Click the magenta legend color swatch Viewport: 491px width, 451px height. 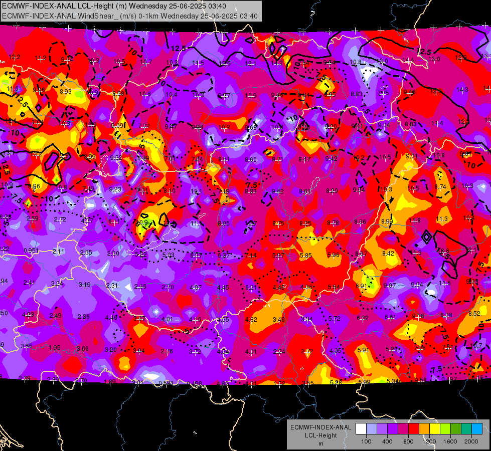pos(403,428)
